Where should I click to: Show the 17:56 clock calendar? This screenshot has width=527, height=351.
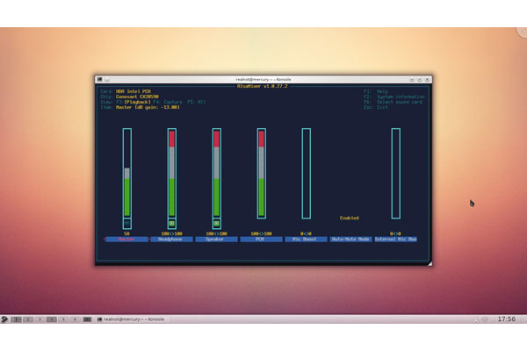[507, 319]
